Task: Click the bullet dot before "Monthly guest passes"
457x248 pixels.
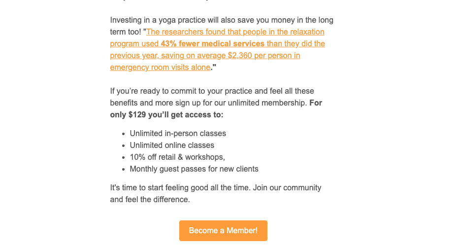Action: point(124,170)
